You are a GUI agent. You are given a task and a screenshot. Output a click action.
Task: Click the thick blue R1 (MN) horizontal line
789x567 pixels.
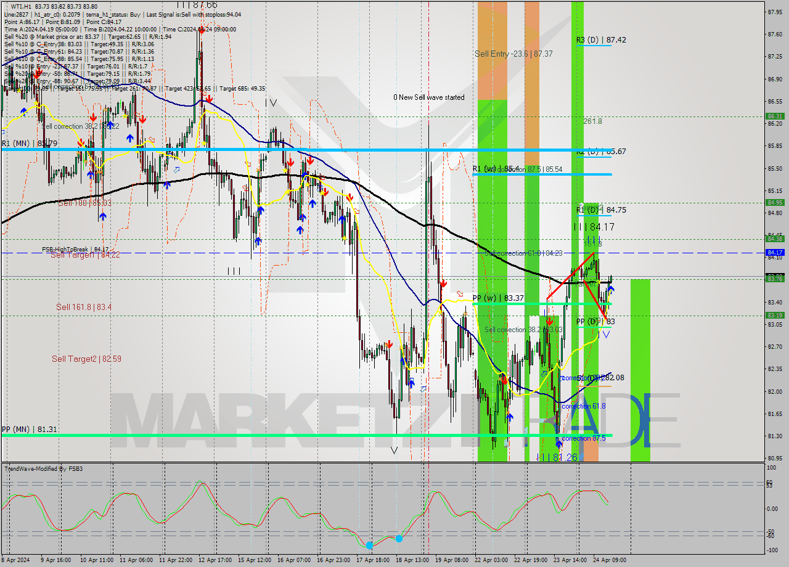click(306, 150)
